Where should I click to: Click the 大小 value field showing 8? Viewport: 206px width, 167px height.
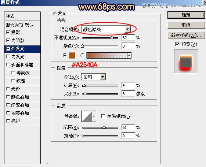[x=128, y=94]
